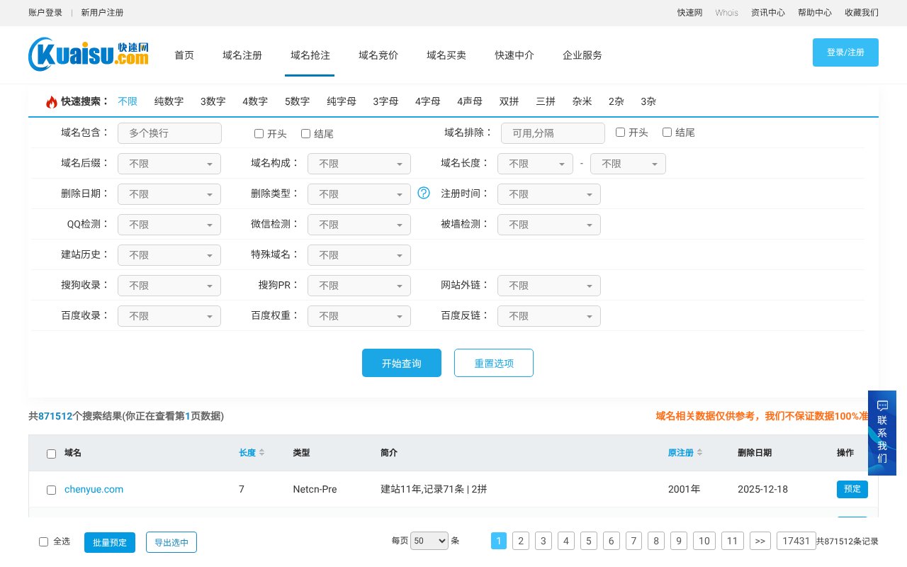Click the 开始查询 search button
Screen dimensions: 907x567
(x=401, y=362)
